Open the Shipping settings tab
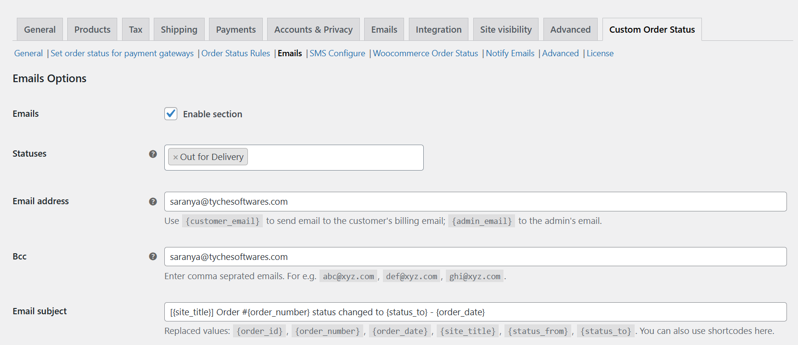 pyautogui.click(x=179, y=30)
